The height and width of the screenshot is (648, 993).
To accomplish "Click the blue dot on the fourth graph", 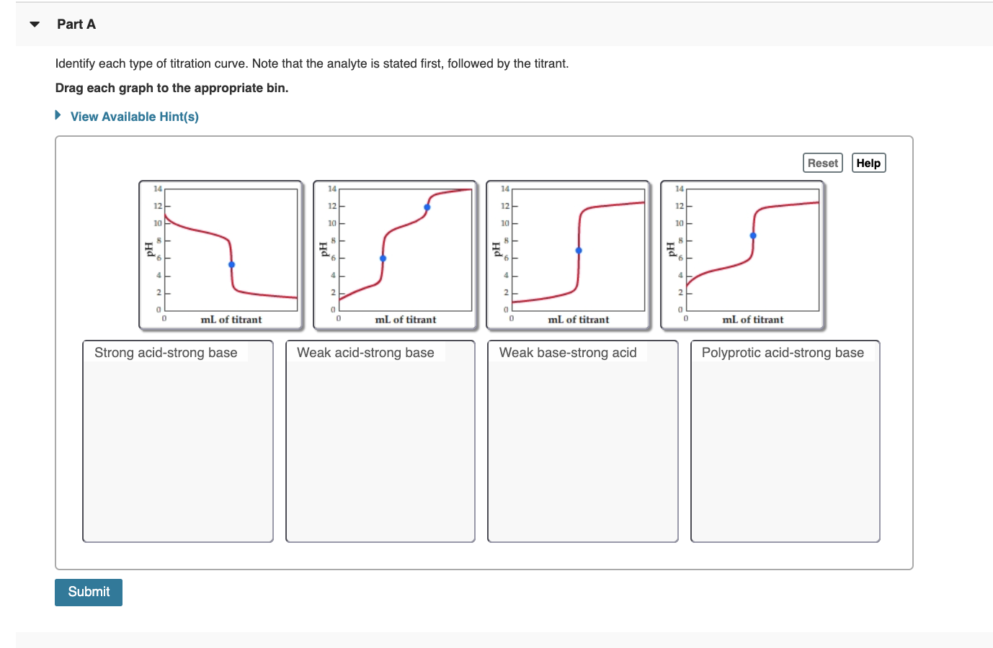I will (x=753, y=235).
